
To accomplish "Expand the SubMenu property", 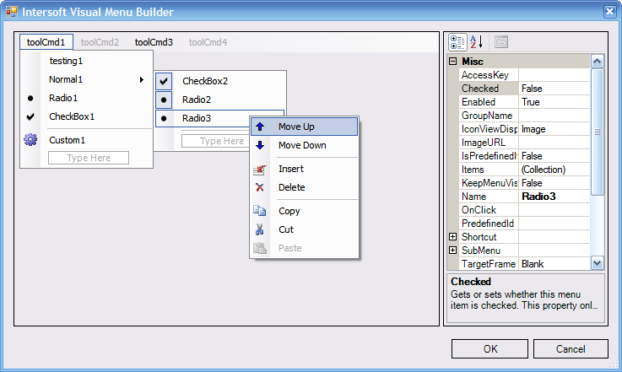I will pos(452,251).
